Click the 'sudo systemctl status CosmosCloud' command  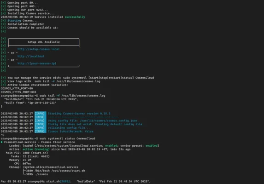[67, 138]
